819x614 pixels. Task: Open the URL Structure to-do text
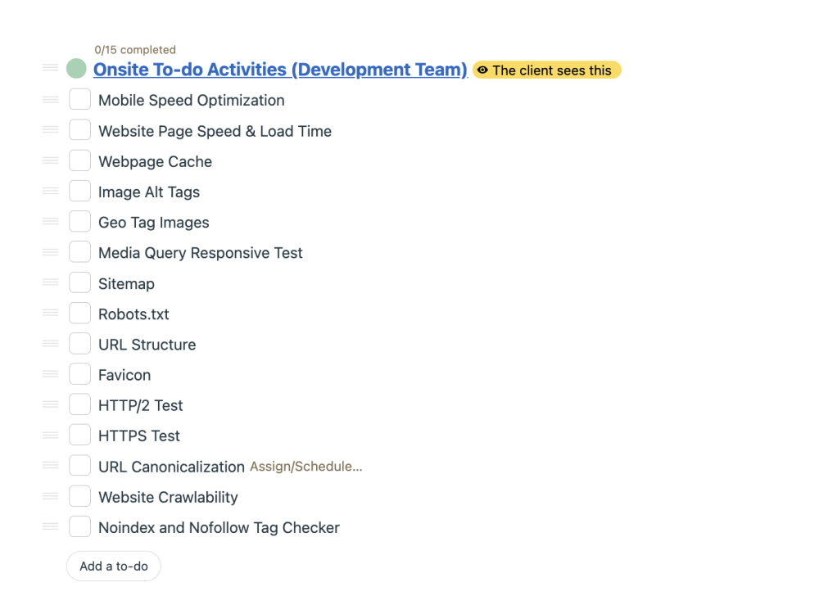pos(147,345)
